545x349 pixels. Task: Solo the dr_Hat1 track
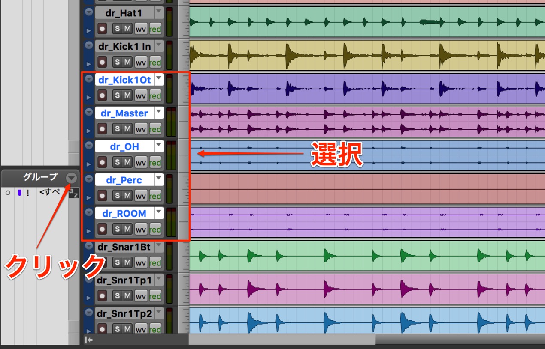[x=117, y=29]
